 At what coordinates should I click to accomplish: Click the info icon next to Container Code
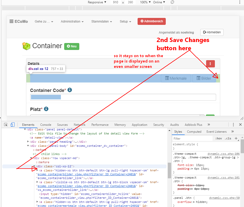click(70, 90)
